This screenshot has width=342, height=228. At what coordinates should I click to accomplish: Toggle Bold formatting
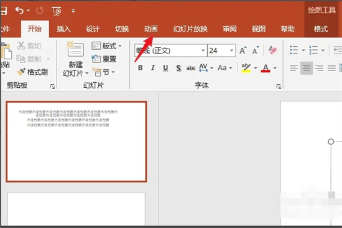pyautogui.click(x=141, y=68)
